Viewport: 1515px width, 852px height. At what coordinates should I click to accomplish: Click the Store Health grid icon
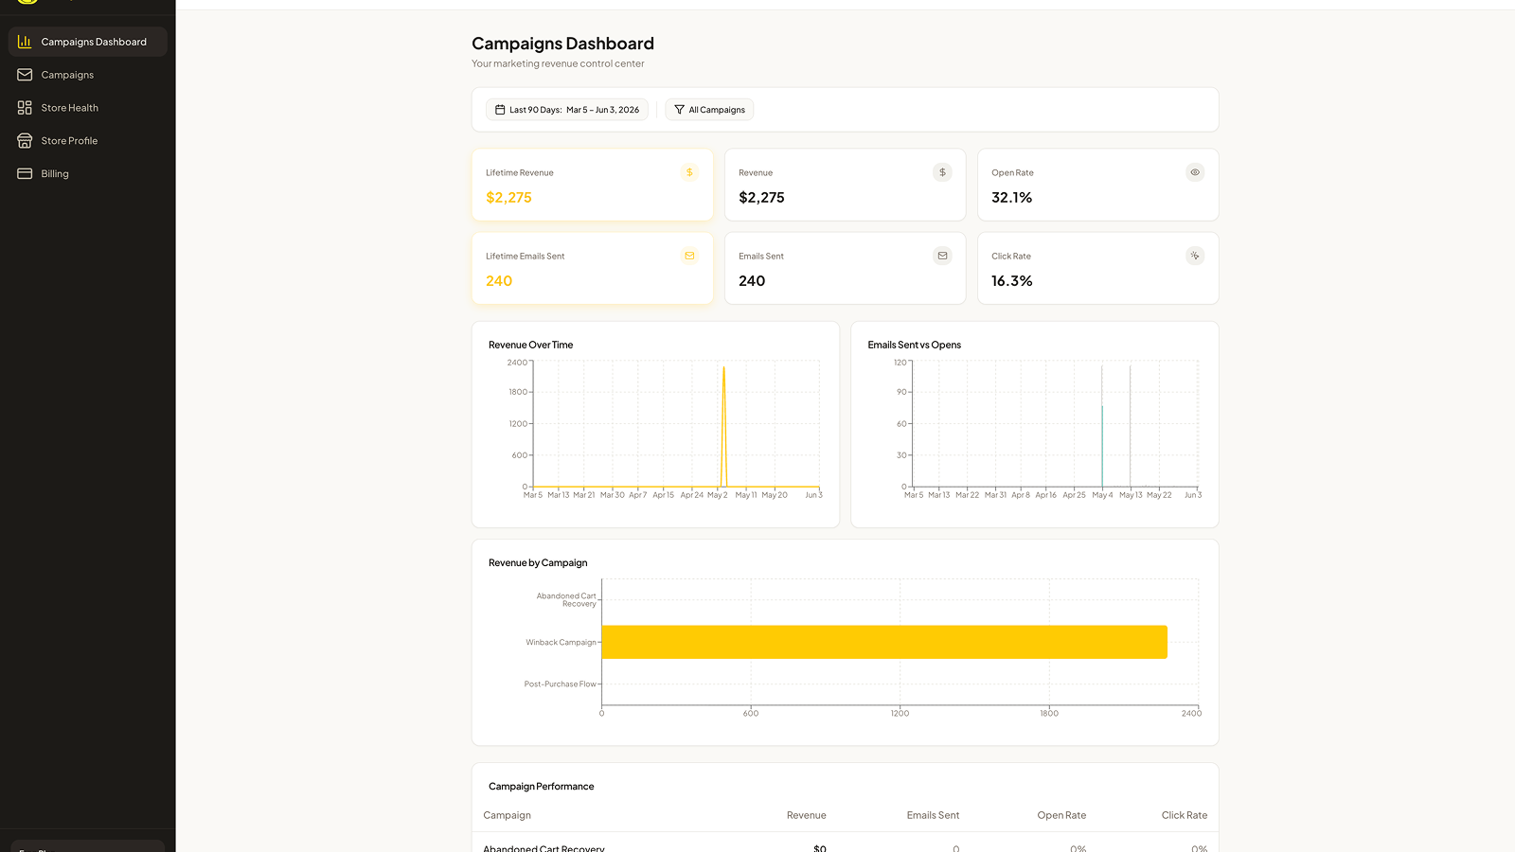click(x=25, y=108)
